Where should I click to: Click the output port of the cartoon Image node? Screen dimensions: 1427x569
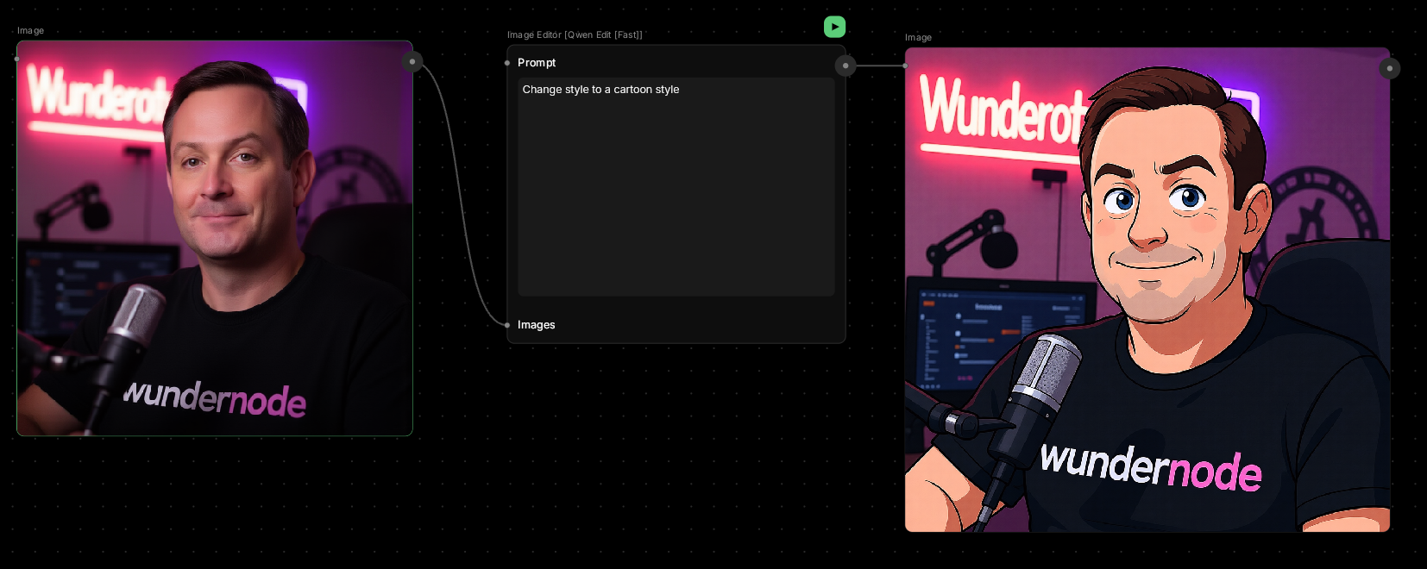pos(1389,68)
